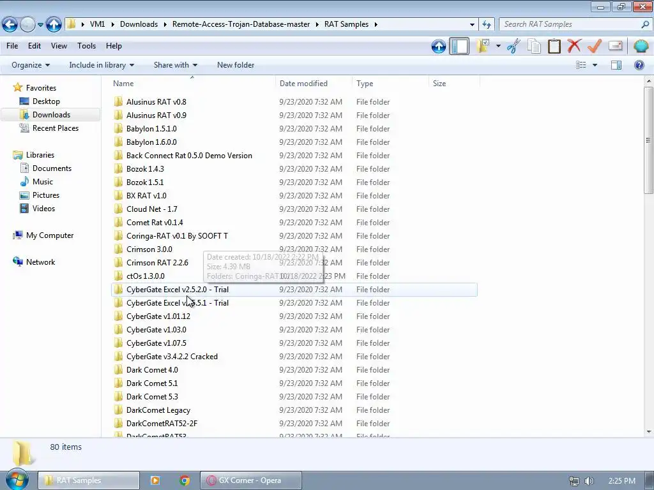
Task: Open the Edit menu
Action: click(34, 46)
